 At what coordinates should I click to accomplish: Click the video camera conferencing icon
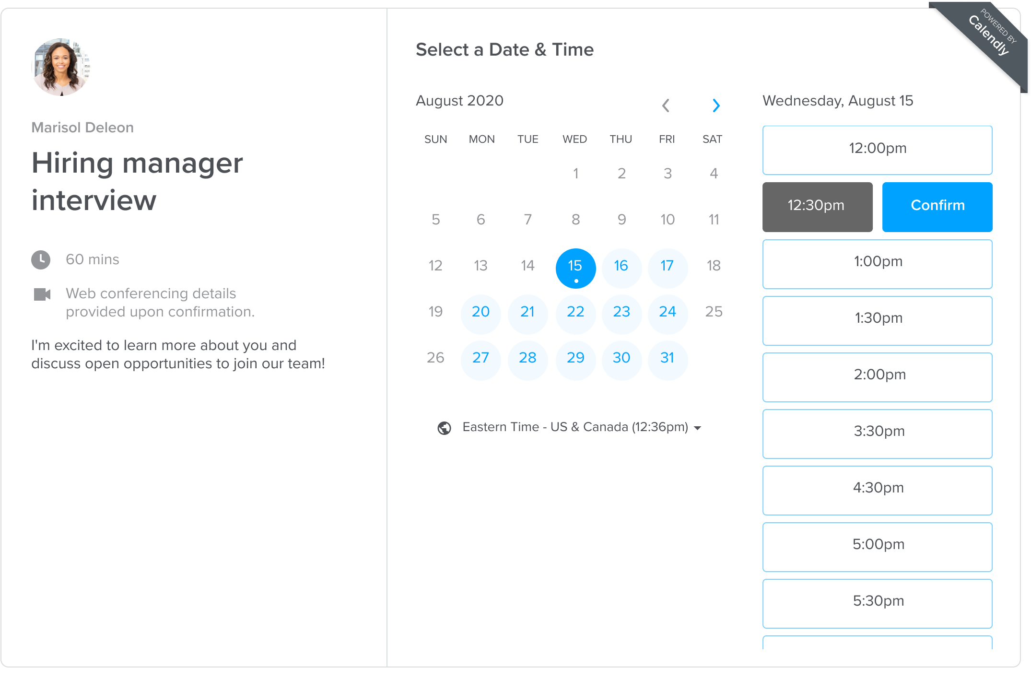42,292
